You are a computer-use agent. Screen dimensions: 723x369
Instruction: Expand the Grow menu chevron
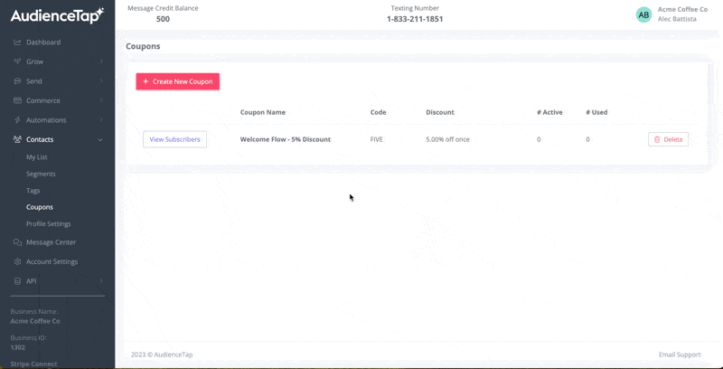pos(101,61)
